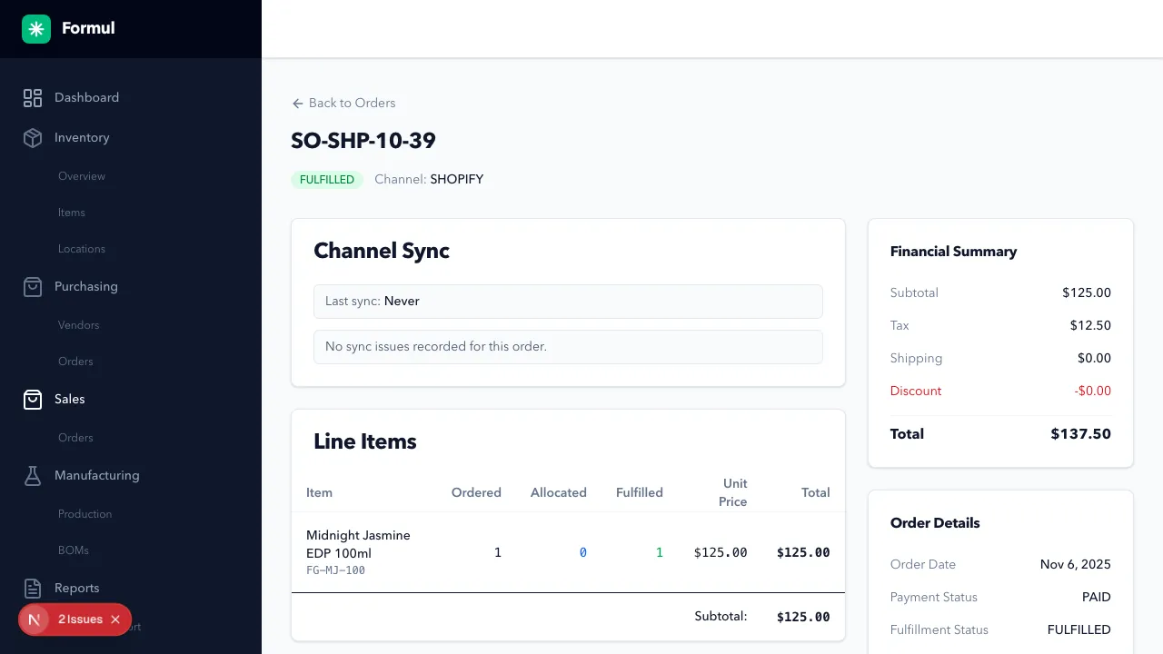Open Orders under Sales

point(75,438)
